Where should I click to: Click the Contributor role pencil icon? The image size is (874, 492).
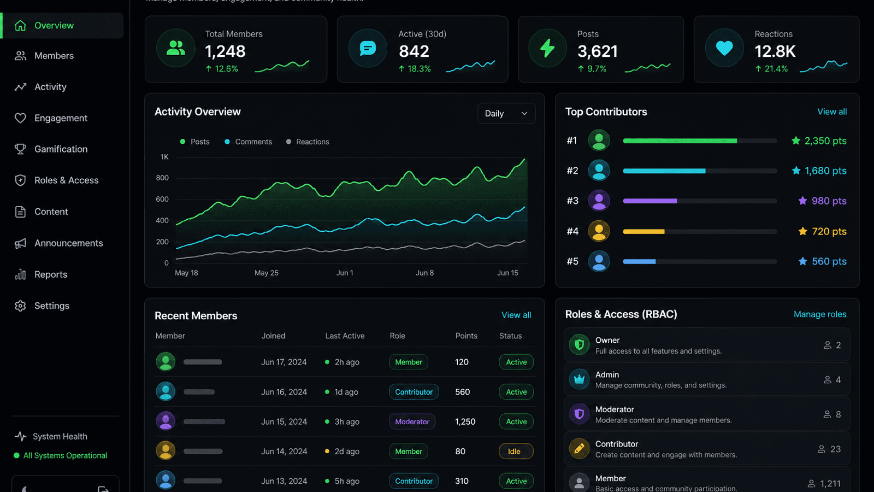(x=580, y=449)
